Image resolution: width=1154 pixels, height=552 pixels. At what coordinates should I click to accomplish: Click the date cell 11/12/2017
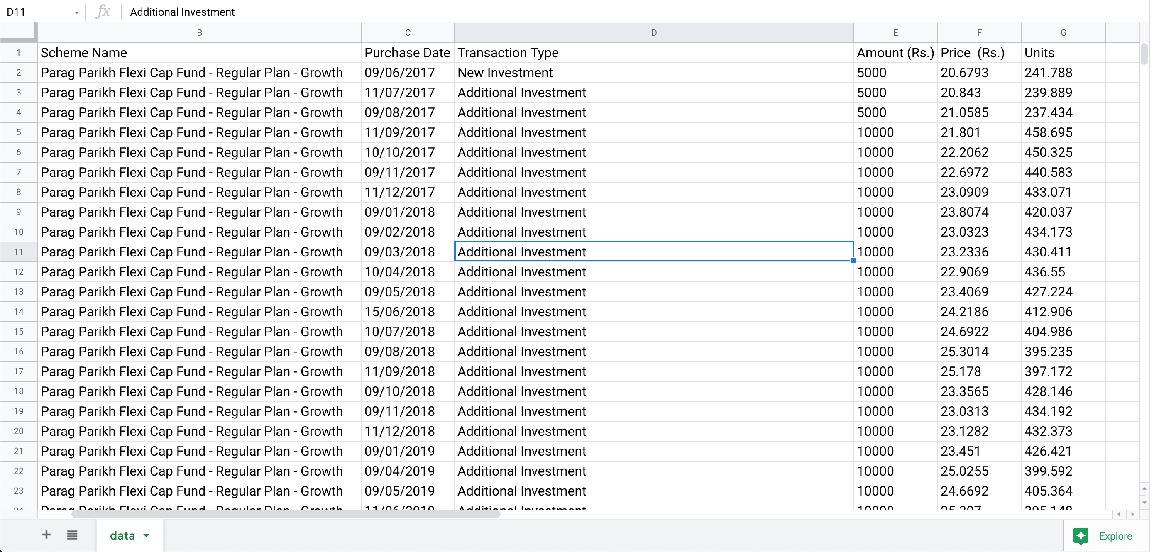pos(408,192)
